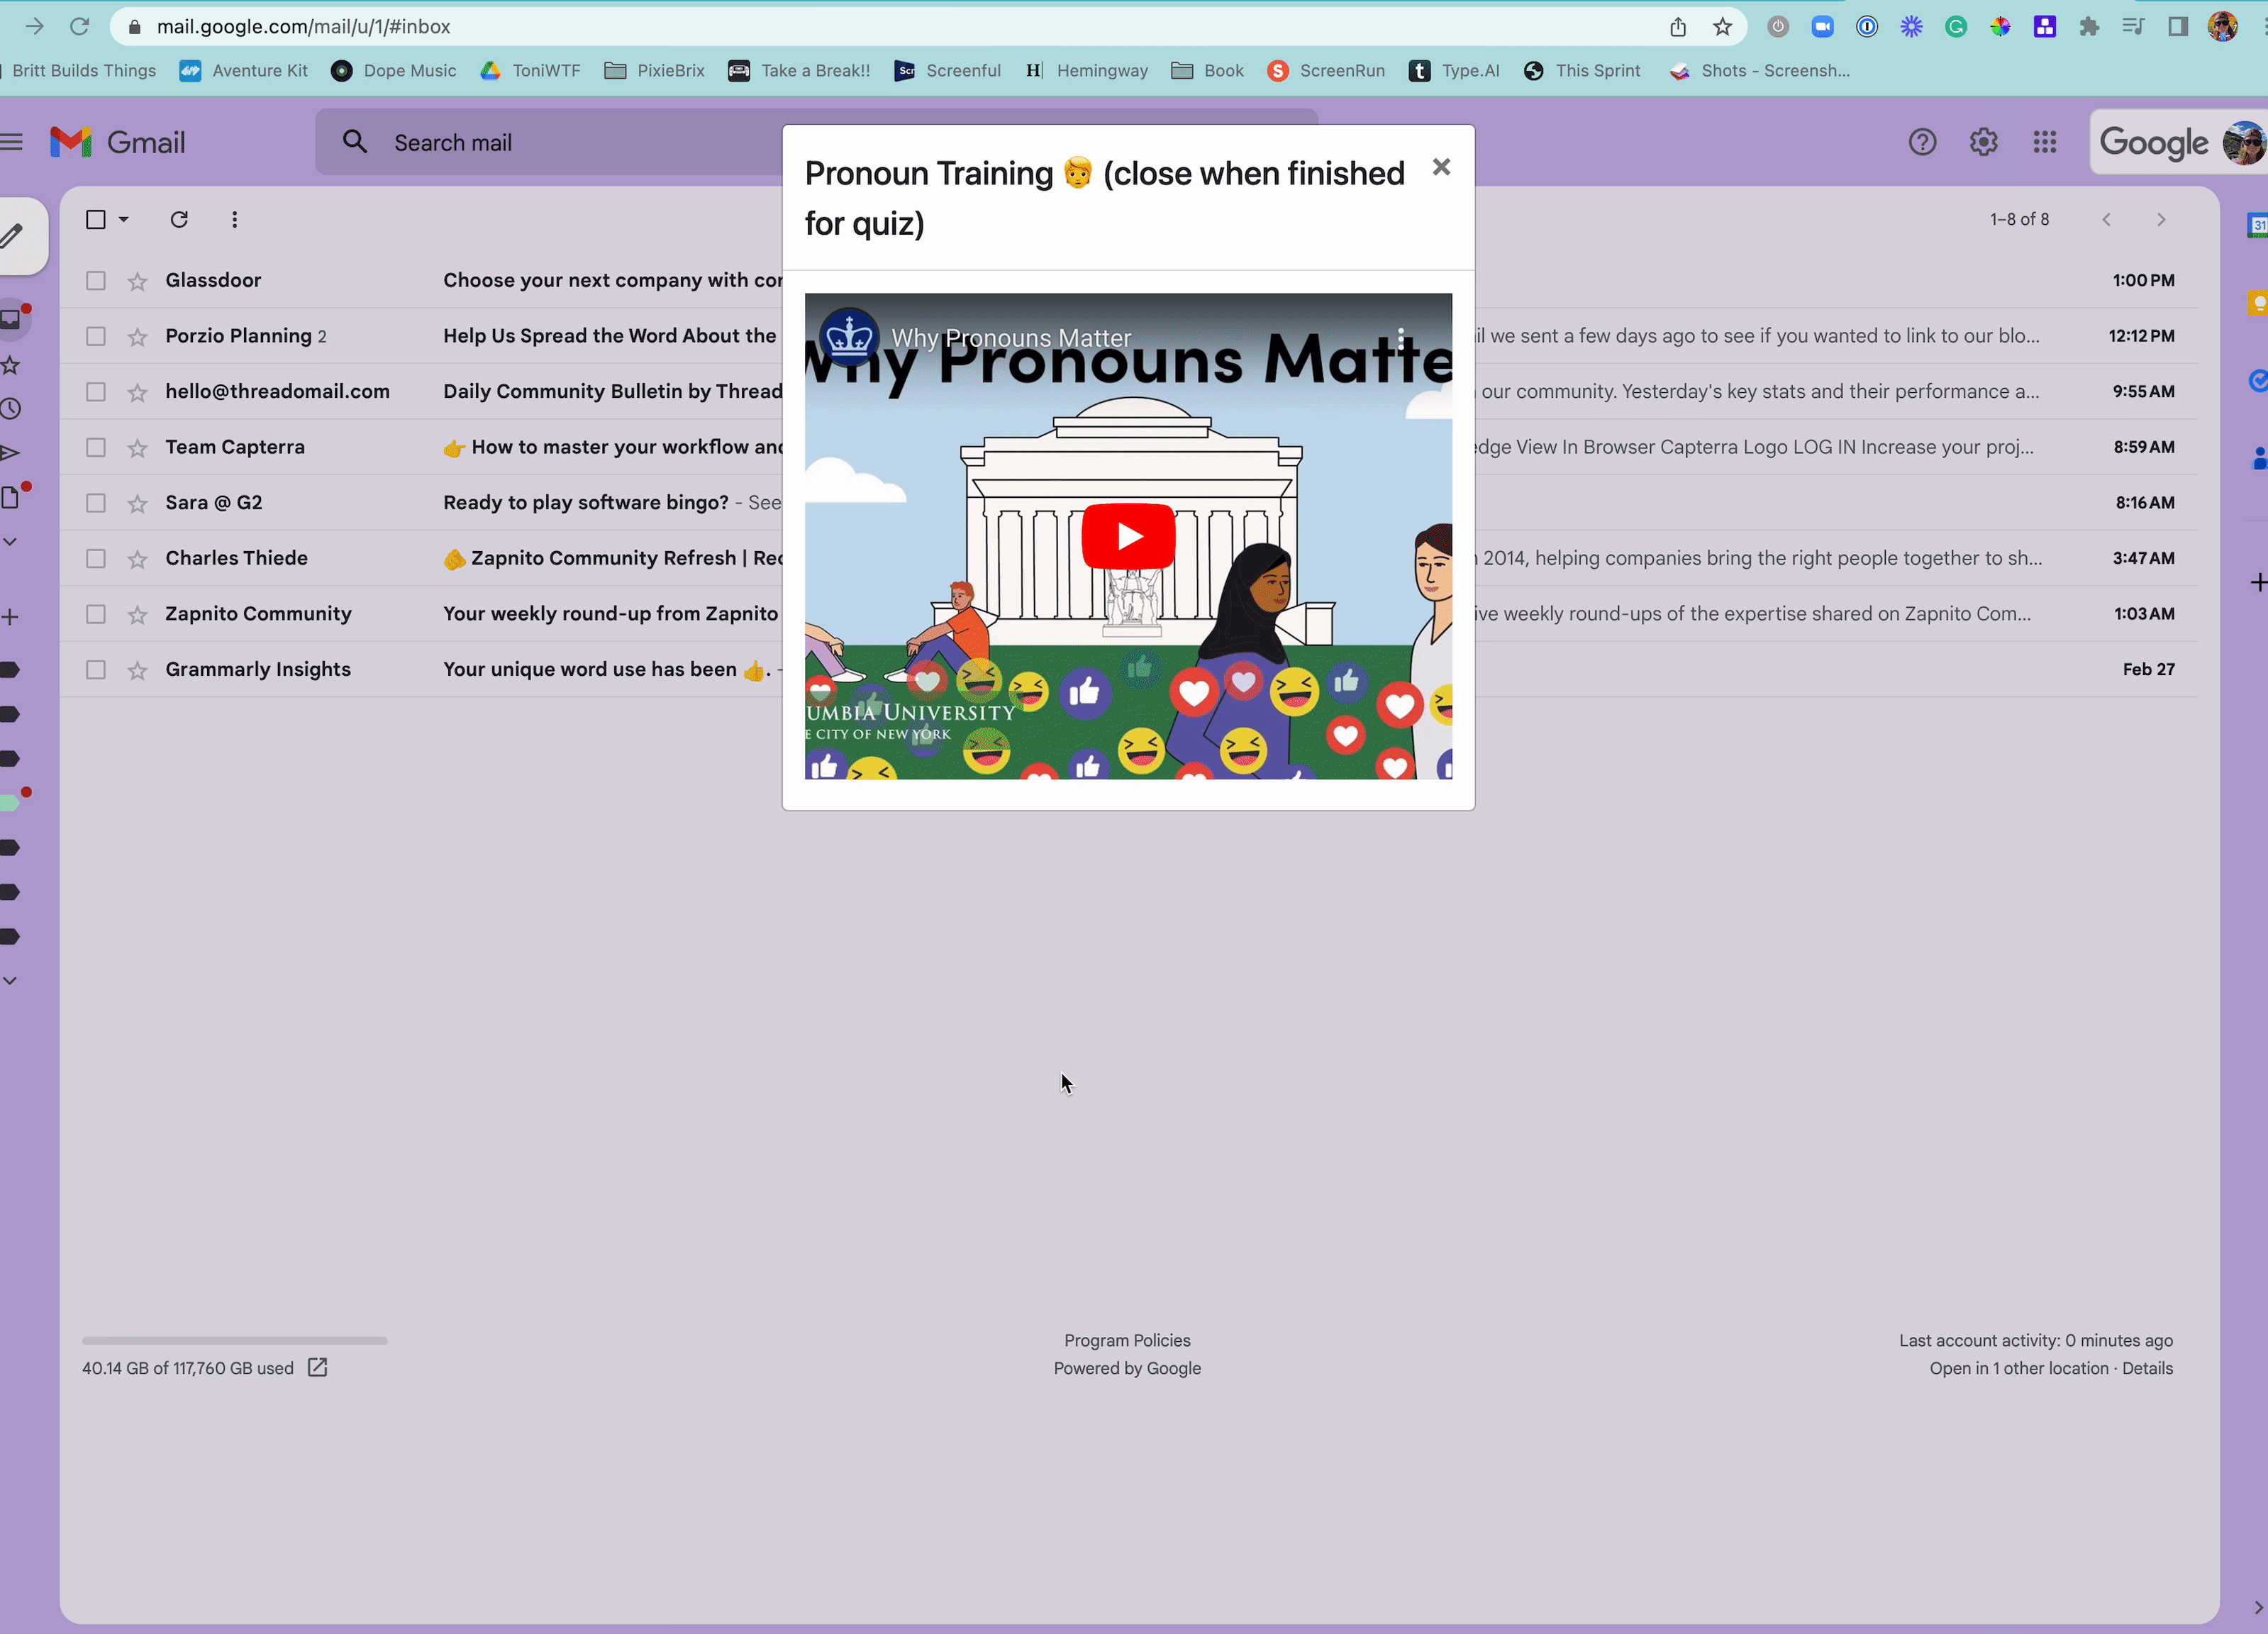Close the Pronoun Training dialog
Image resolution: width=2268 pixels, height=1634 pixels.
[x=1441, y=167]
